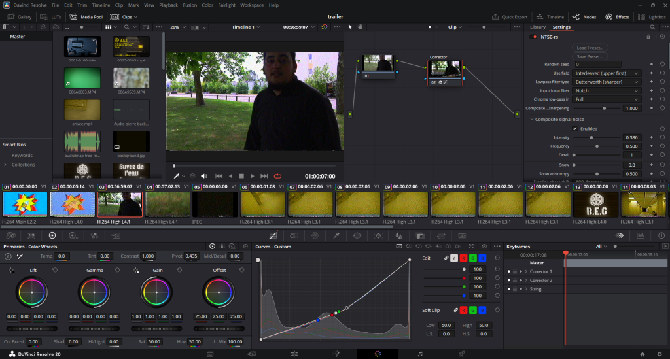Stop viewer playback
The height and width of the screenshot is (359, 670).
[241, 176]
